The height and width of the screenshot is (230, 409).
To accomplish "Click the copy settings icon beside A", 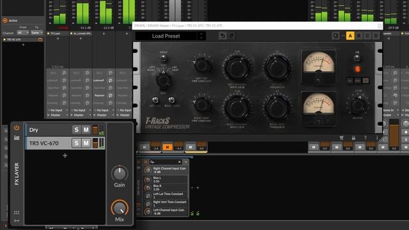I will [x=336, y=36].
